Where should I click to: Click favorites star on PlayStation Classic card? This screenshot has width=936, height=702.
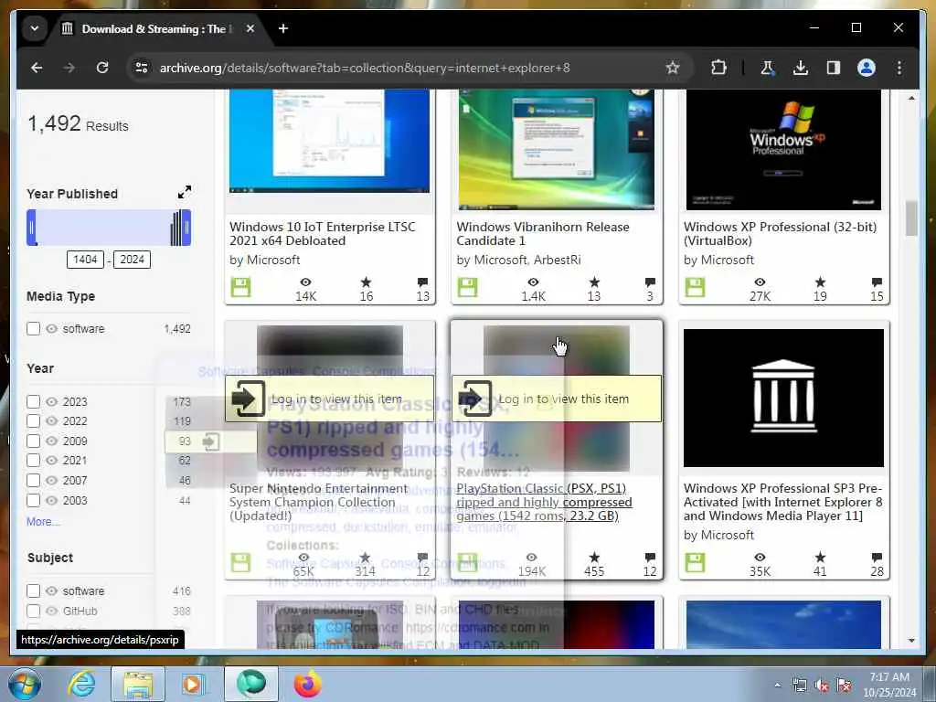[x=594, y=558]
